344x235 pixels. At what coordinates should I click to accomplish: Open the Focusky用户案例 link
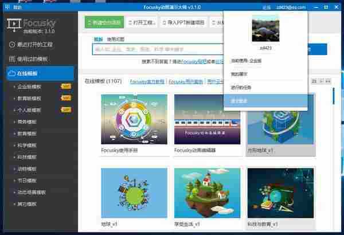(x=186, y=81)
